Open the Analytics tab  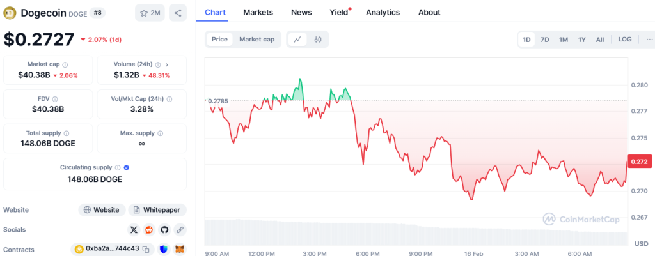tap(383, 13)
